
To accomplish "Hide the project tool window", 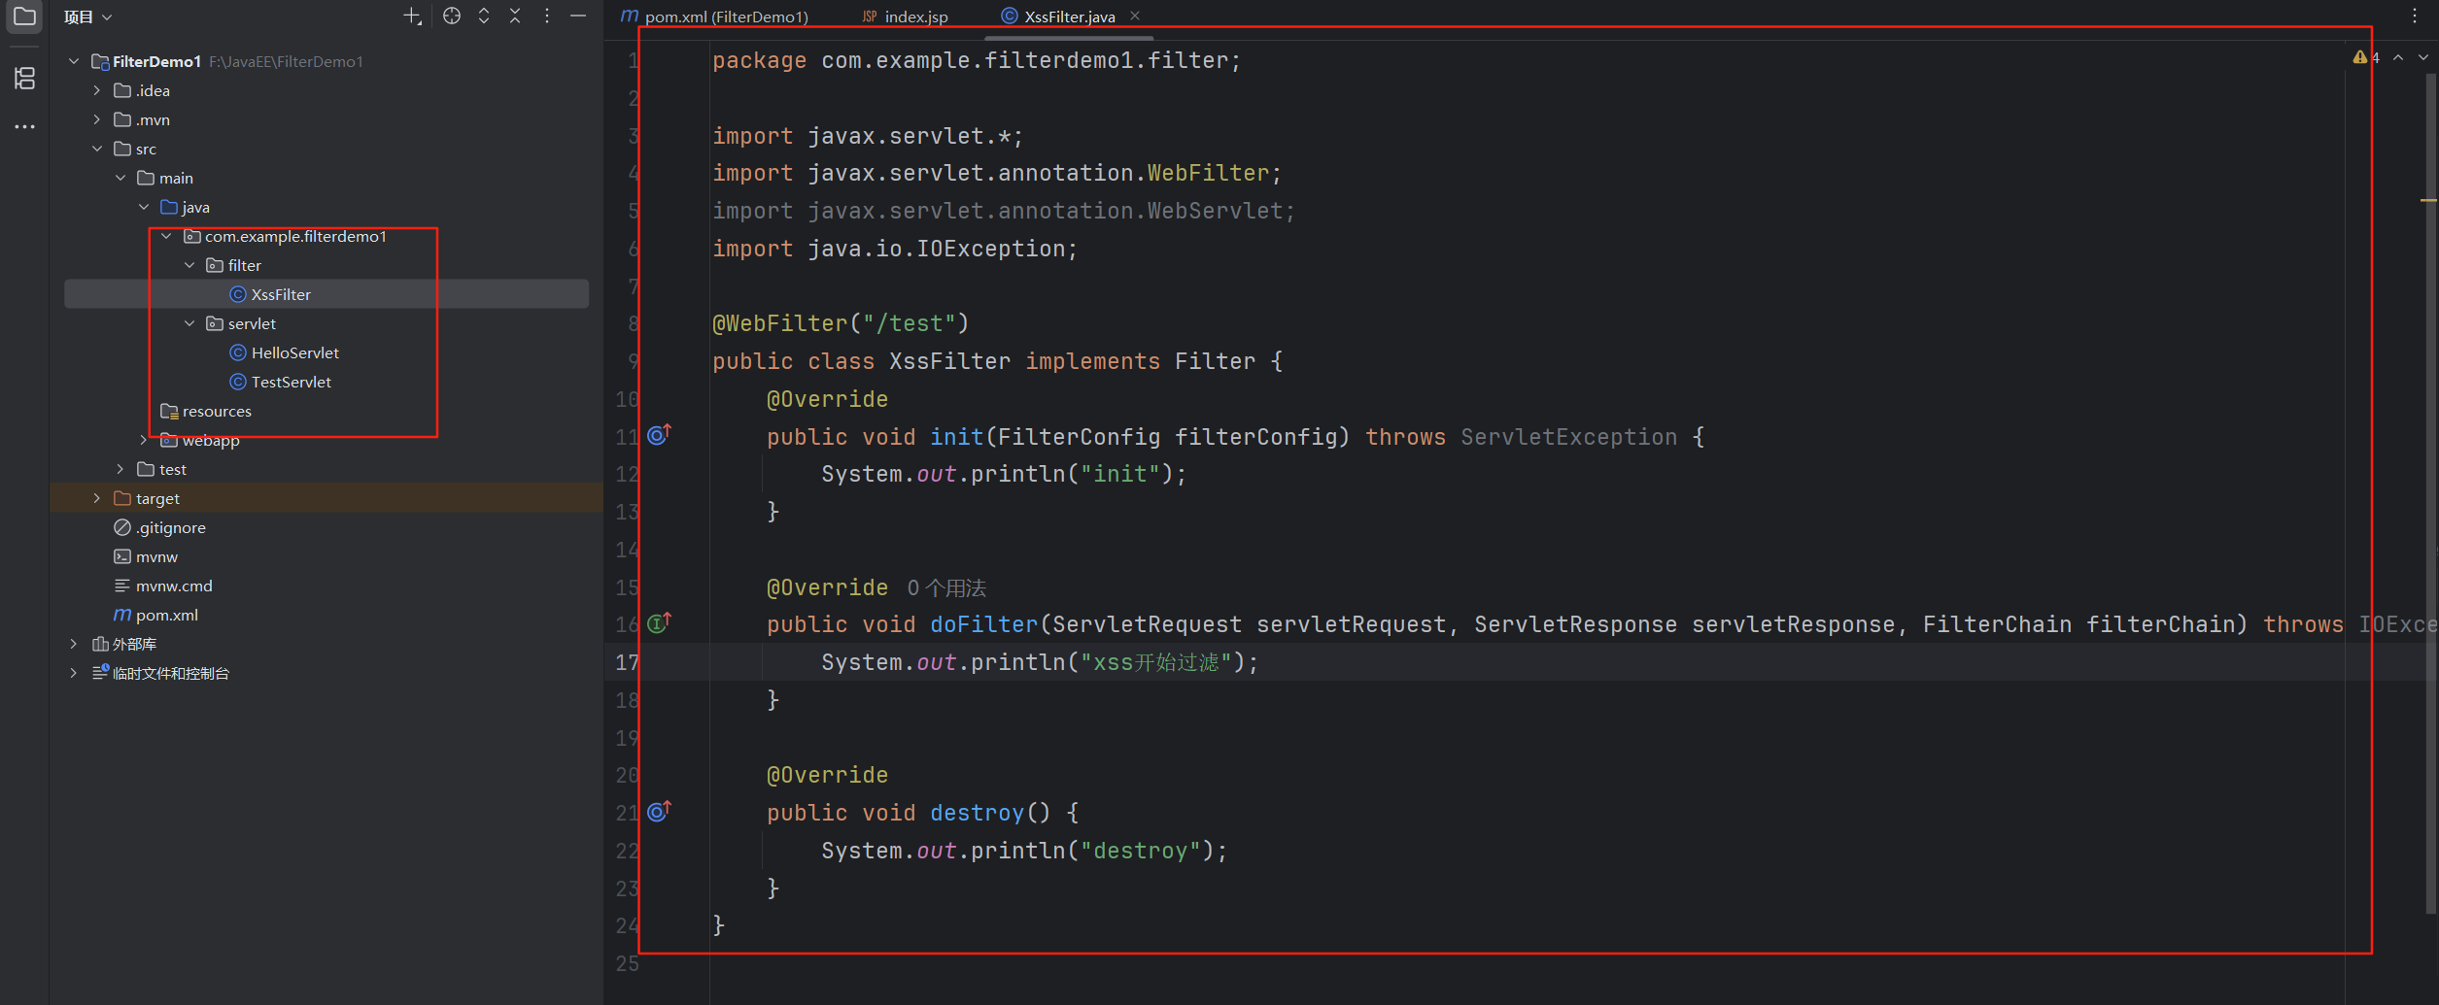I will pos(578,17).
